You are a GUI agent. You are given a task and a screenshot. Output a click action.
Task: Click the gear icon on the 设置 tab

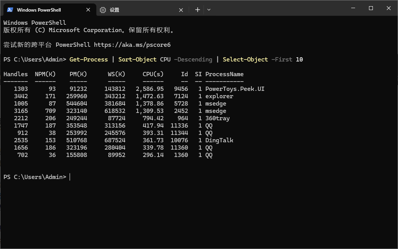103,10
